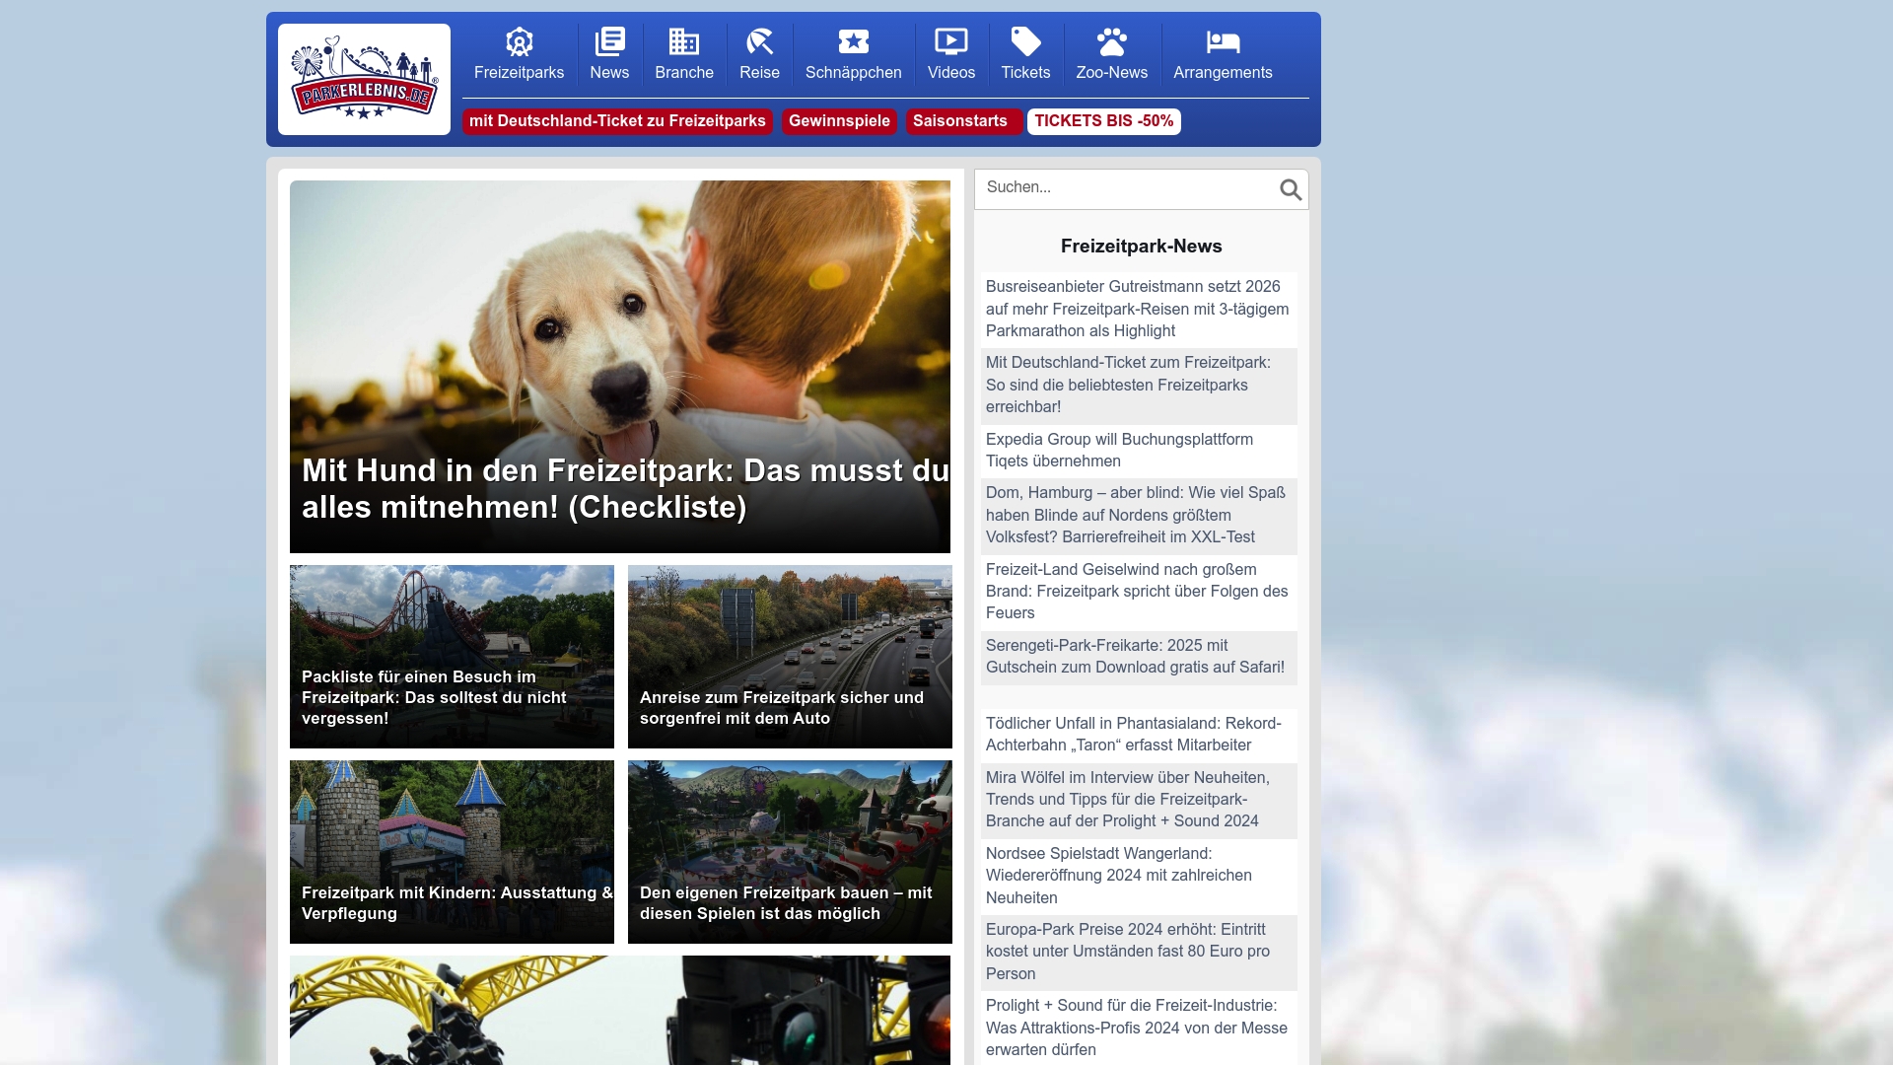This screenshot has width=1893, height=1065.
Task: Open mit Deutschland-Ticket zu Freizeitparks link
Action: point(618,121)
